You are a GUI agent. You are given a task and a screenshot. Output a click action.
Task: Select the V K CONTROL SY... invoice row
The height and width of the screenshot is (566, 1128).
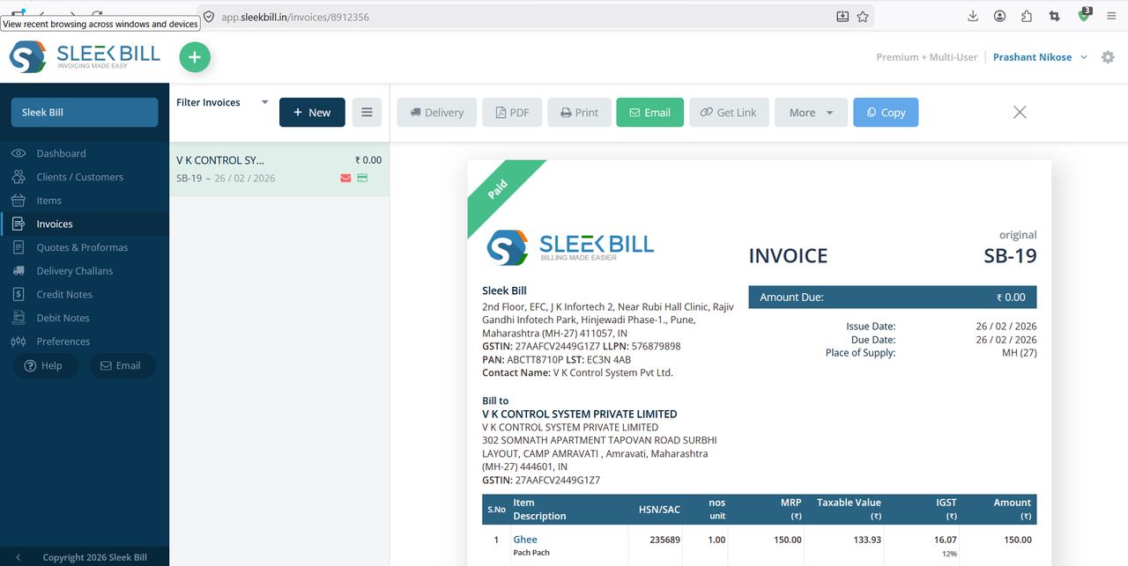[279, 170]
